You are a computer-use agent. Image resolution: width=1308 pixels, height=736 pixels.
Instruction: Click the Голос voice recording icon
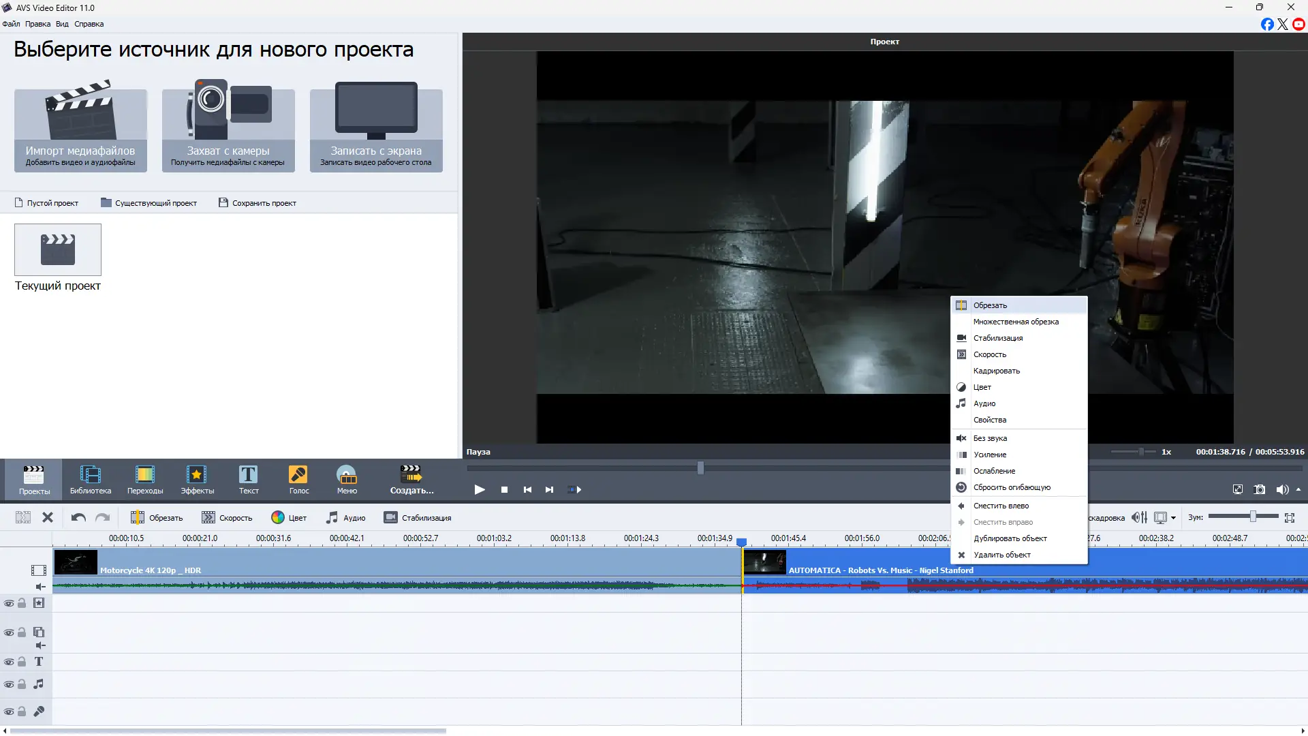[x=298, y=479]
